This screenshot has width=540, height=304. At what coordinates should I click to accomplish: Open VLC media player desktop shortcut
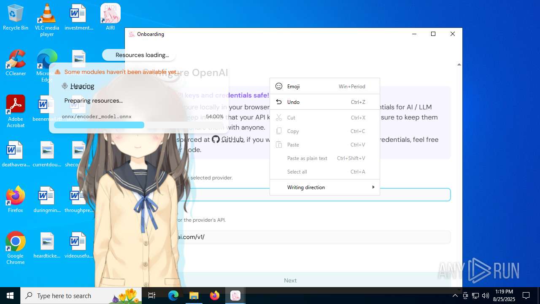click(x=47, y=20)
